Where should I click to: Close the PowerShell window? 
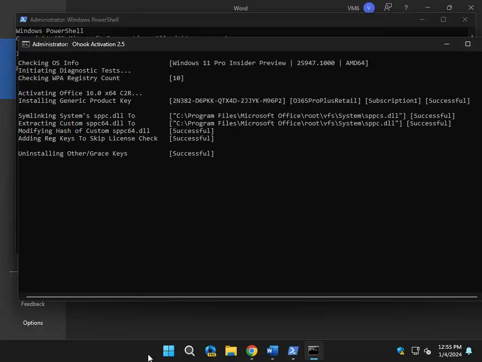point(465,19)
